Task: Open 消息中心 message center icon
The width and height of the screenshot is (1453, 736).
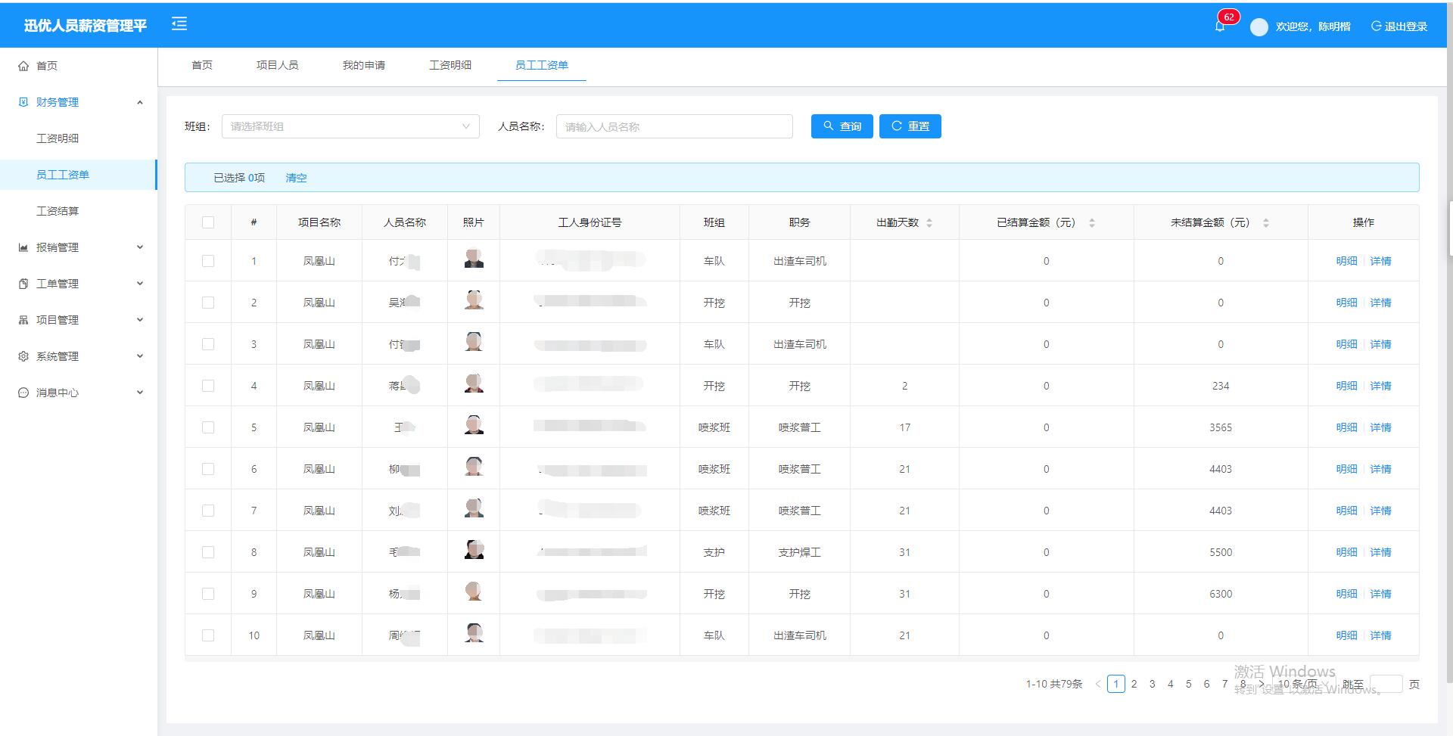Action: tap(23, 393)
